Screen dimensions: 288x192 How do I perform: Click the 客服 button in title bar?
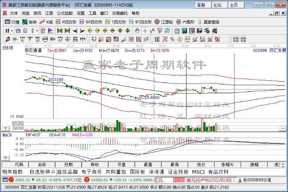[x=203, y=5]
